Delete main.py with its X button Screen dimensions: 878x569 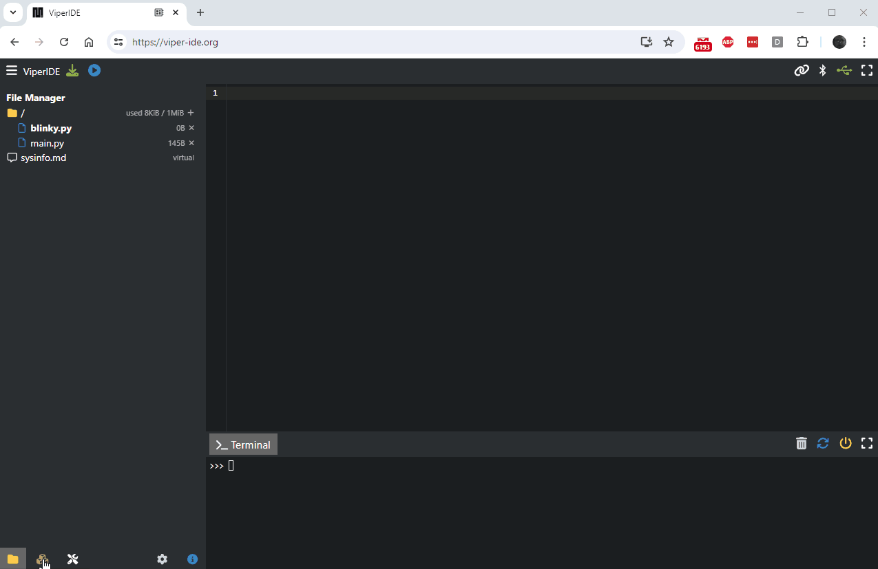click(191, 142)
